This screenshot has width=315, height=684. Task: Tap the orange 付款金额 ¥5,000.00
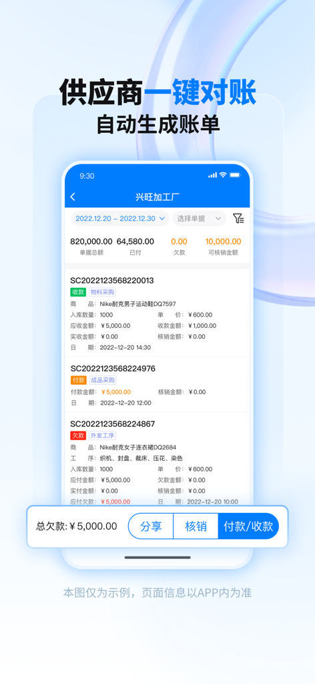(115, 391)
